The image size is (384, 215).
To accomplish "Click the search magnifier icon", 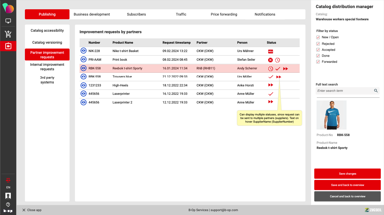I will pyautogui.click(x=376, y=91).
